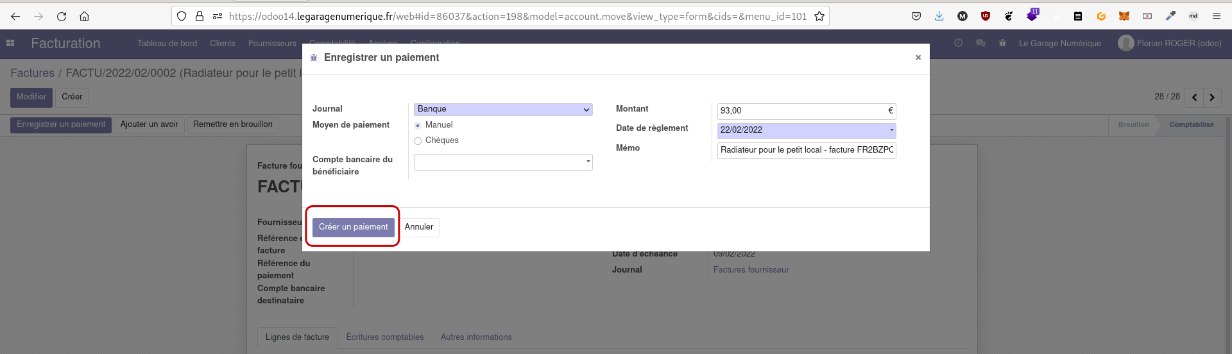
Task: Open the color picker eyedropper extension
Action: point(1170,16)
